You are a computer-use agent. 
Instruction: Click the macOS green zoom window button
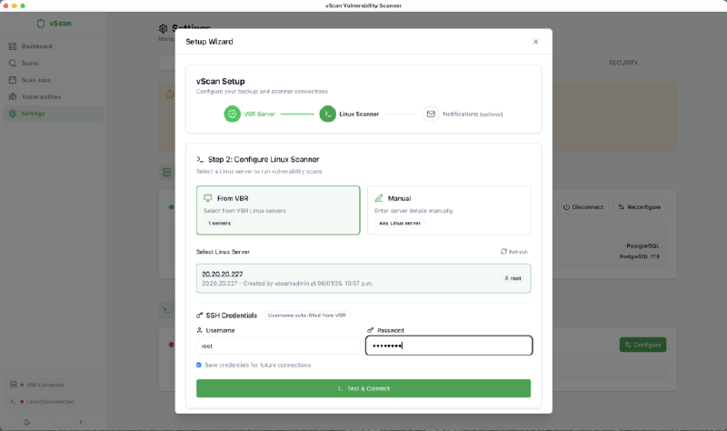23,5
